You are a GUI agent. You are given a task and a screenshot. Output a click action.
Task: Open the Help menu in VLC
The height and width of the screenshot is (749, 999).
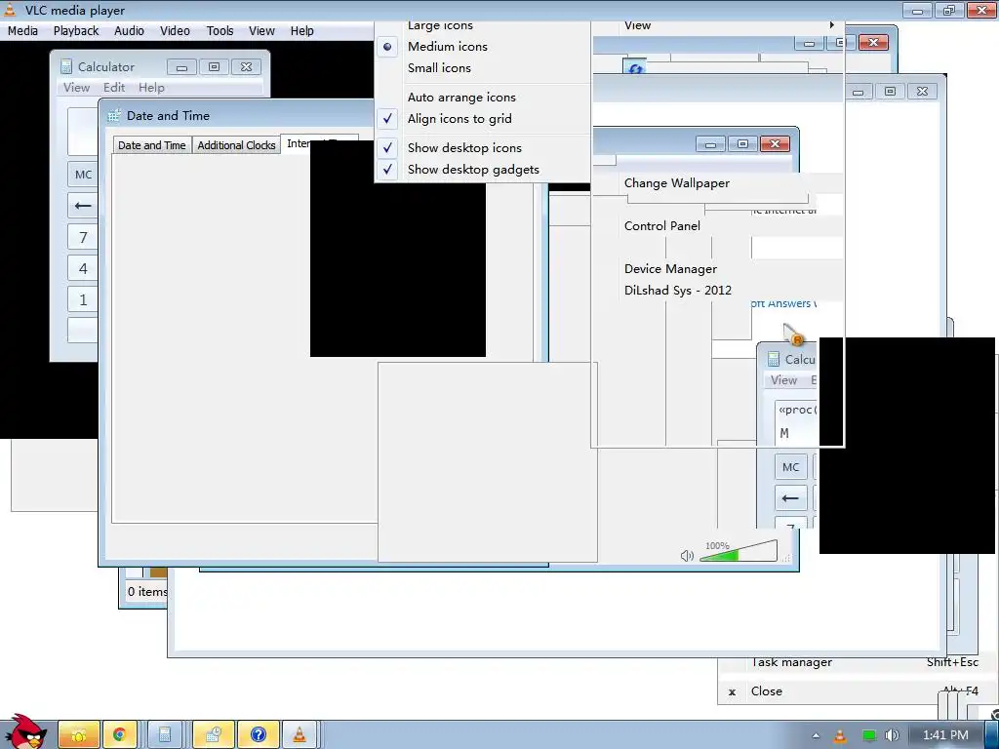(x=302, y=30)
